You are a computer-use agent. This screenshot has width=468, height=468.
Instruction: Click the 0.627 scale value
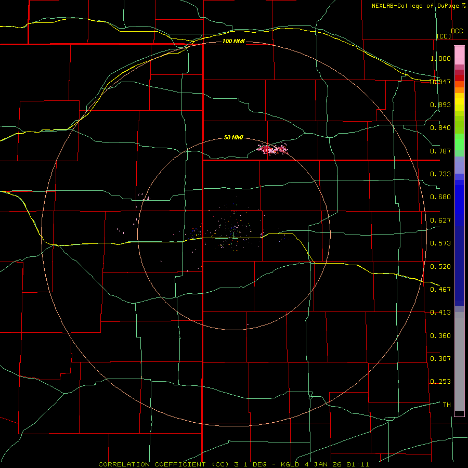[x=440, y=220]
